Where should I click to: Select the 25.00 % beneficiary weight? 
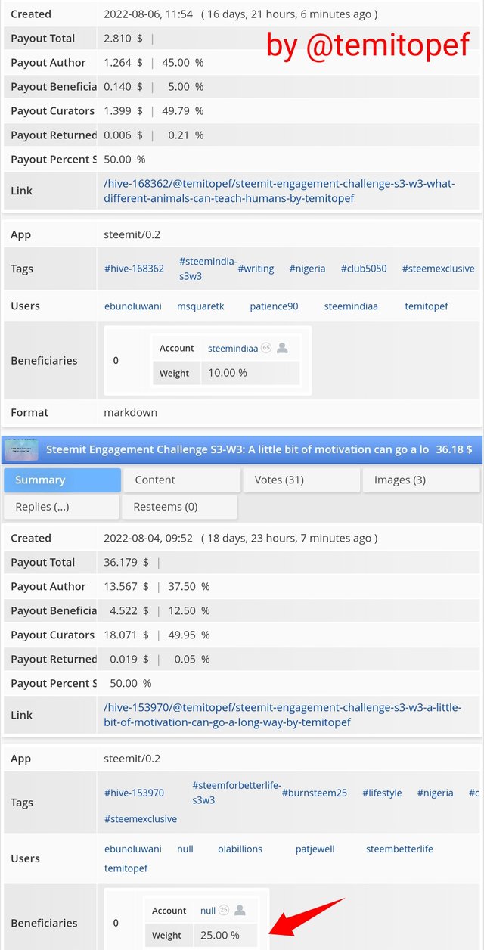(x=220, y=935)
